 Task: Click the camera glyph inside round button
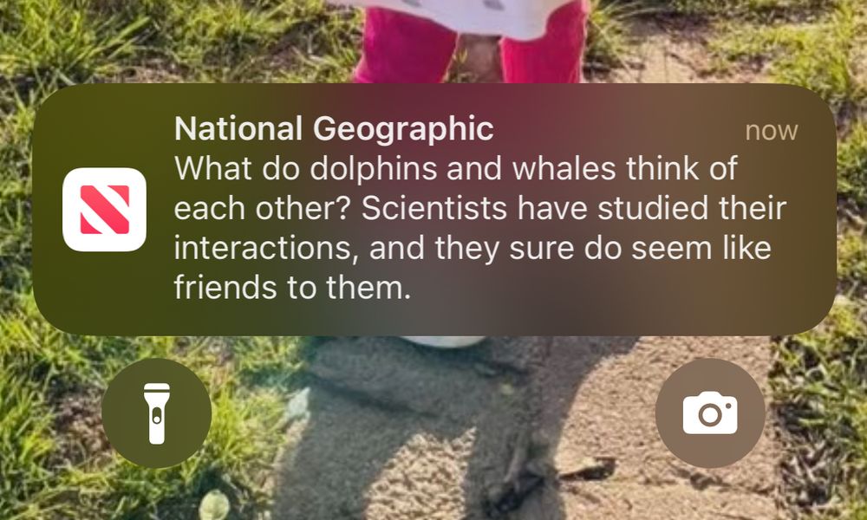tap(710, 413)
